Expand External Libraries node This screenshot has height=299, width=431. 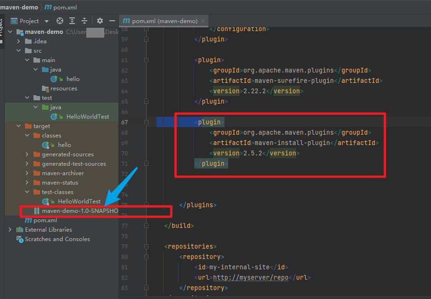[10, 229]
